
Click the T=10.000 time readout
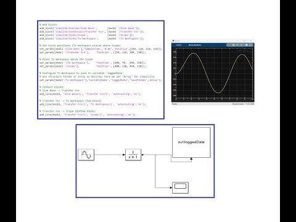[250, 104]
